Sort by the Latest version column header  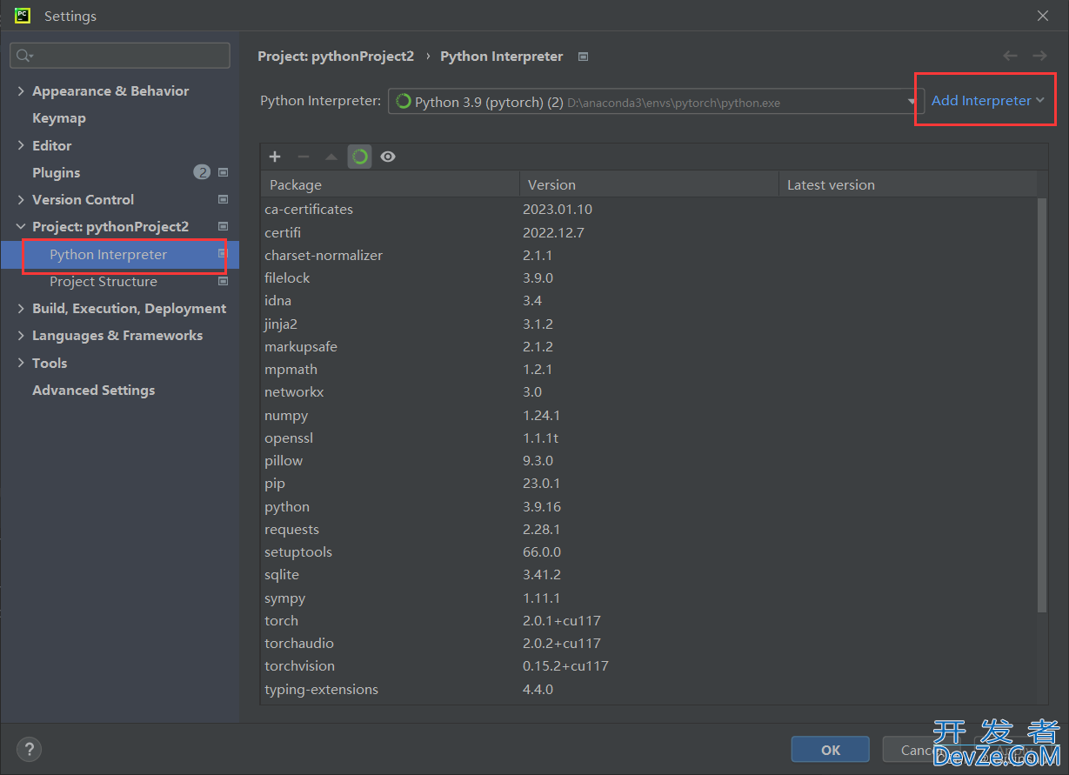(907, 184)
